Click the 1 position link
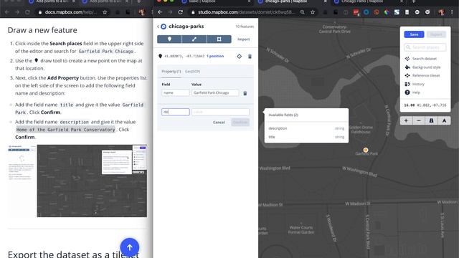Viewport: 459px width, 258px height. 215,56
